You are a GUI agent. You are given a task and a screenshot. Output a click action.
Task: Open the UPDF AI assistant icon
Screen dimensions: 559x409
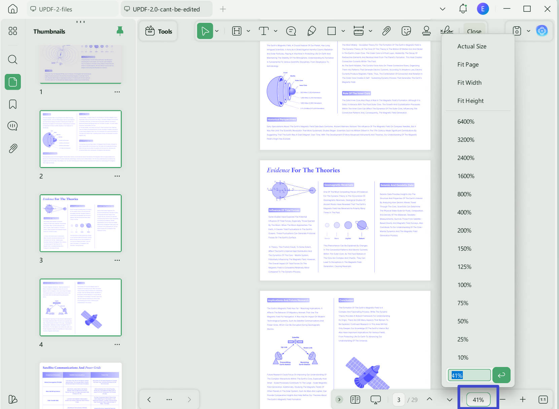point(542,31)
